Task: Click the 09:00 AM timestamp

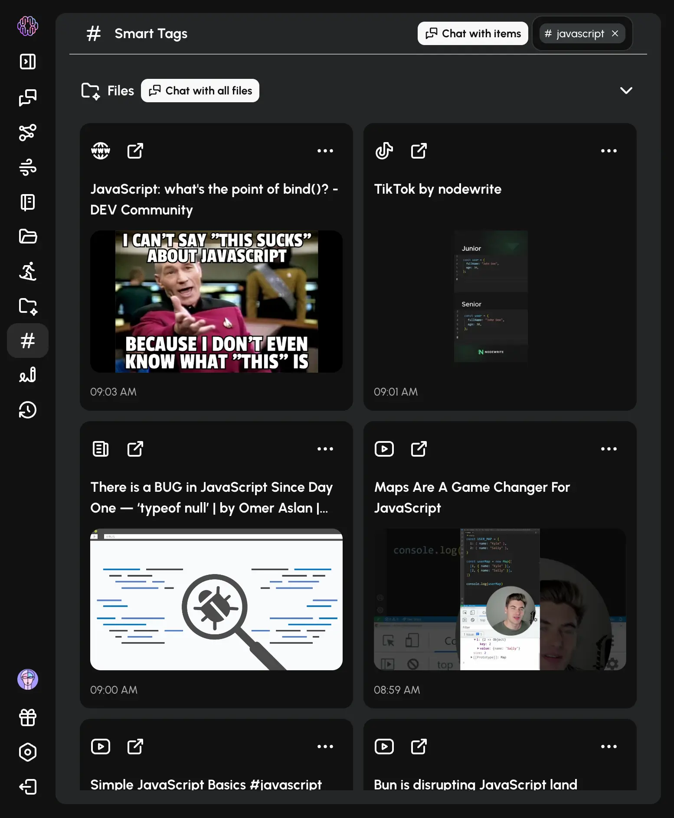Action: click(114, 690)
